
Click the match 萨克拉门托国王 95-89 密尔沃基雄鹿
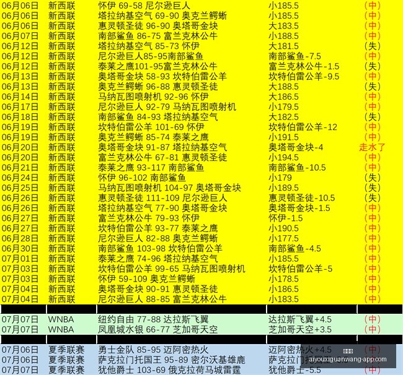pos(172,360)
